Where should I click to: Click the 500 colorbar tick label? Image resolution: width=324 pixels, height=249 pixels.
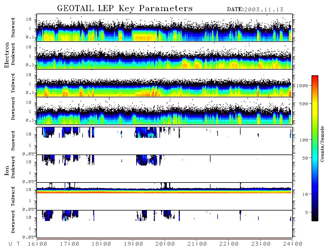point(304,104)
